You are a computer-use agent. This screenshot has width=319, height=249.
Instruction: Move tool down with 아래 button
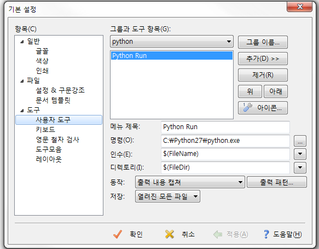click(276, 91)
